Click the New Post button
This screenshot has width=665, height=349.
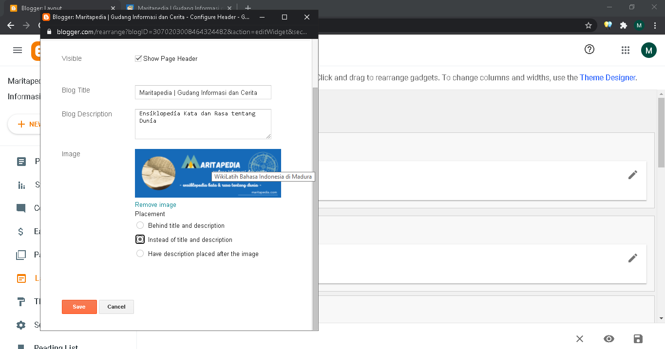tap(24, 124)
